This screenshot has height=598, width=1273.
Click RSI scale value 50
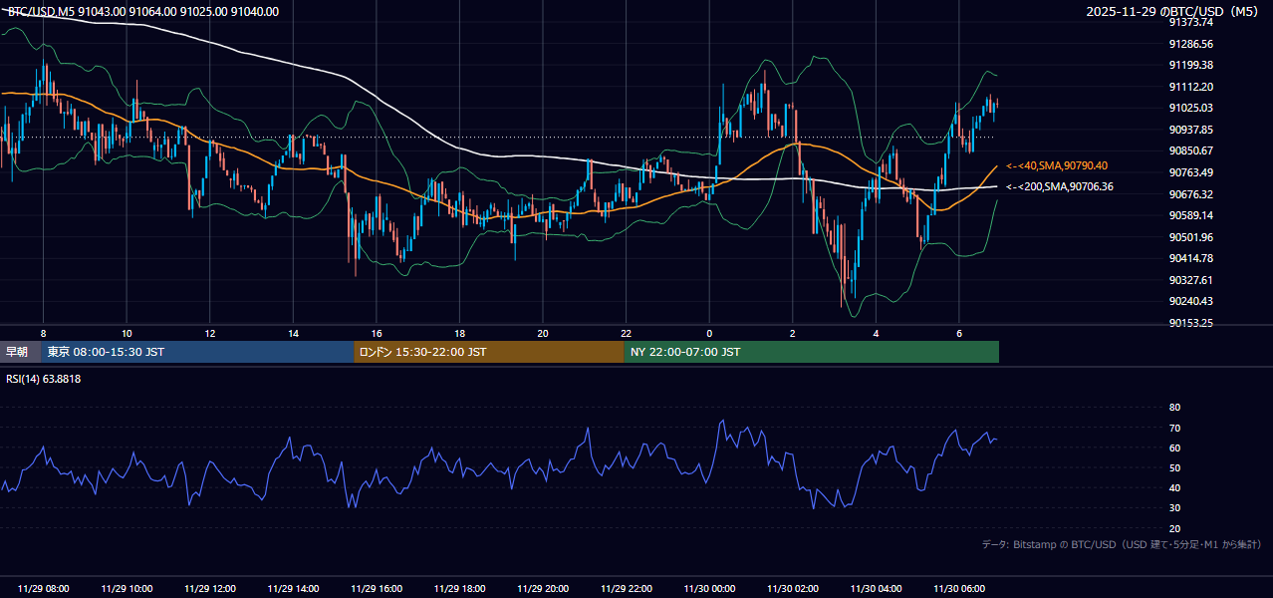tap(1174, 467)
